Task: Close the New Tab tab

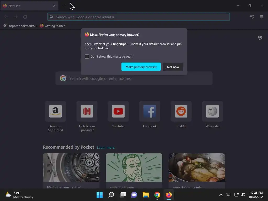Action: (x=54, y=6)
